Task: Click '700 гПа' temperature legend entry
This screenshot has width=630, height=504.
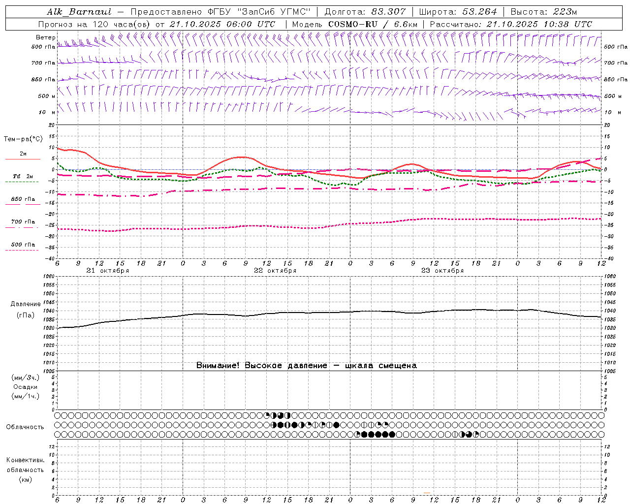Action: (23, 222)
